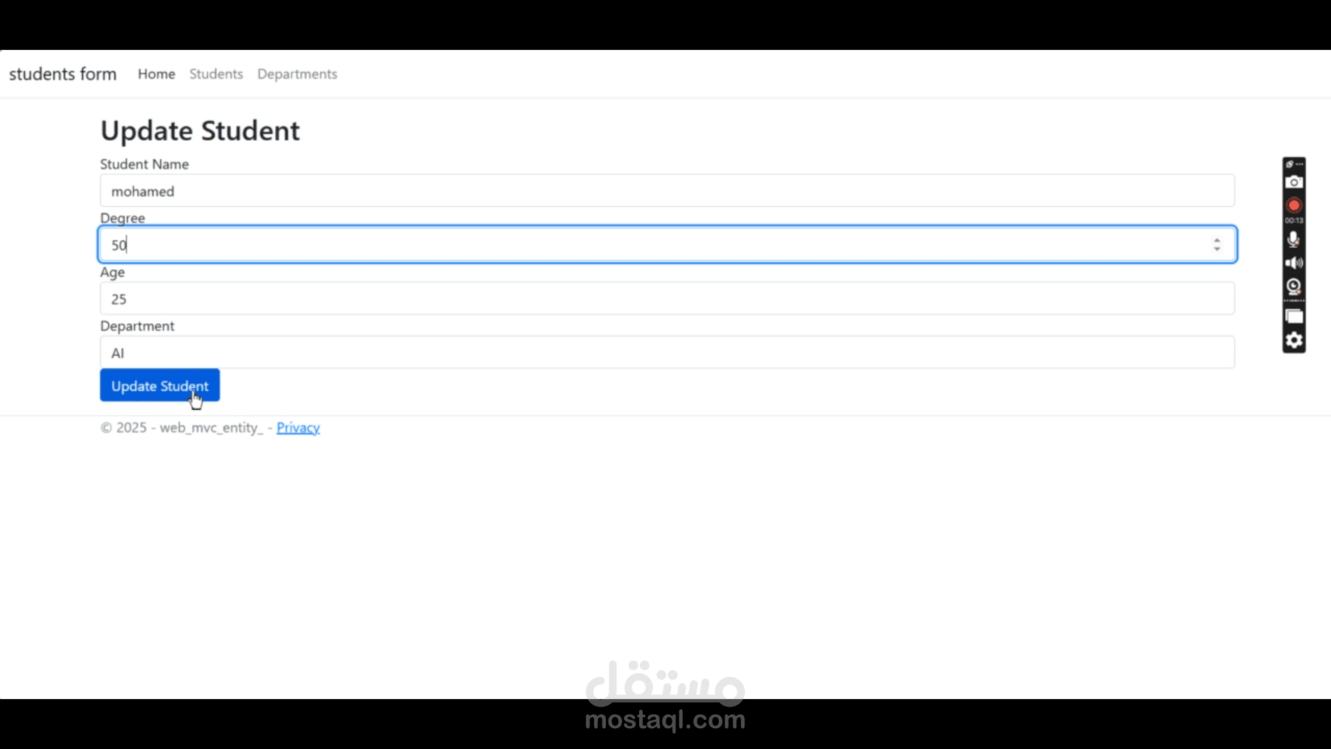
Task: Open recorder settings gear icon
Action: coord(1294,341)
